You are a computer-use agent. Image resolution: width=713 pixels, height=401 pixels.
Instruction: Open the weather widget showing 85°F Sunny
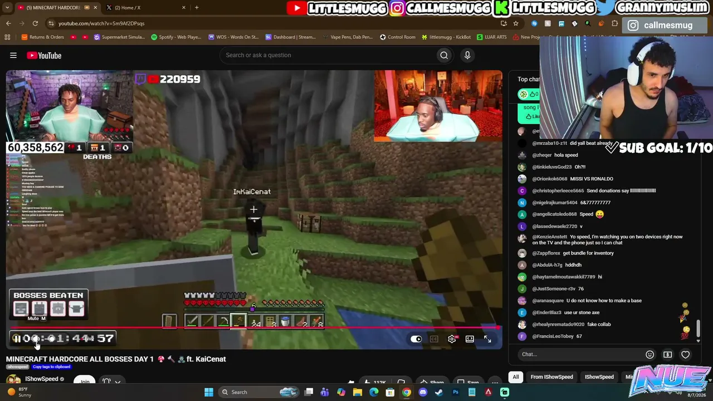pyautogui.click(x=19, y=392)
